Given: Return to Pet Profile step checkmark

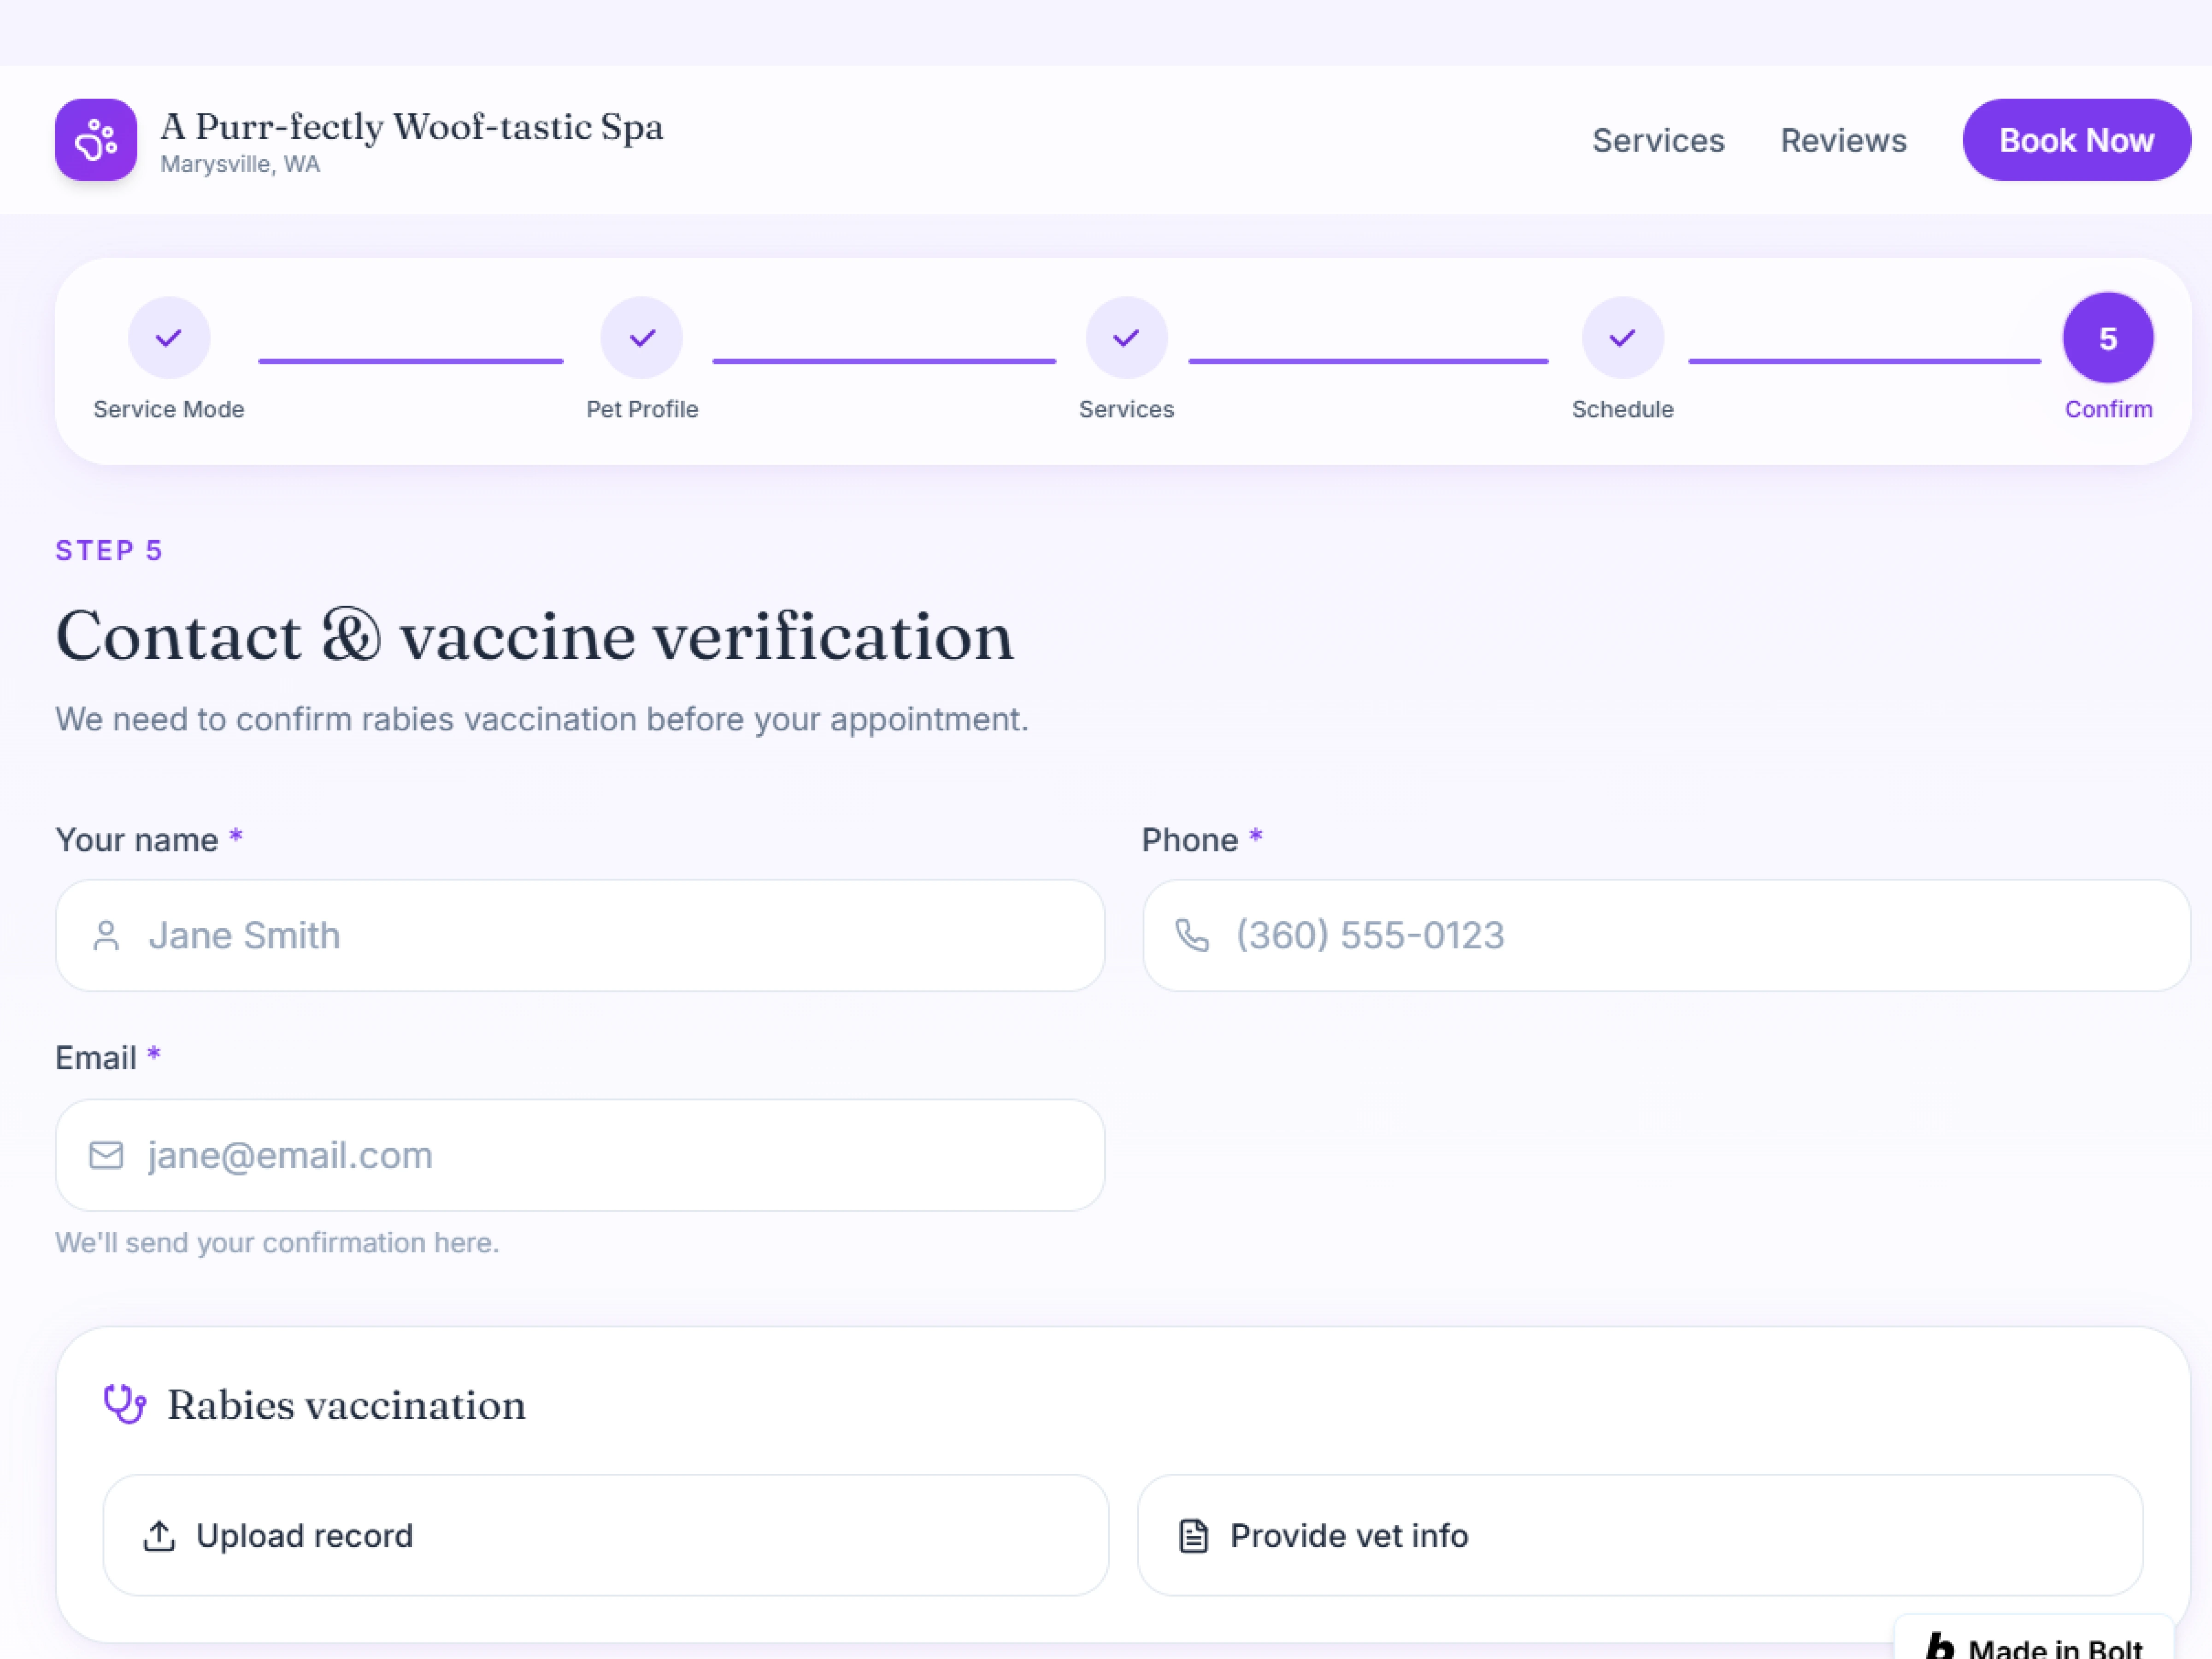Looking at the screenshot, I should (x=642, y=338).
